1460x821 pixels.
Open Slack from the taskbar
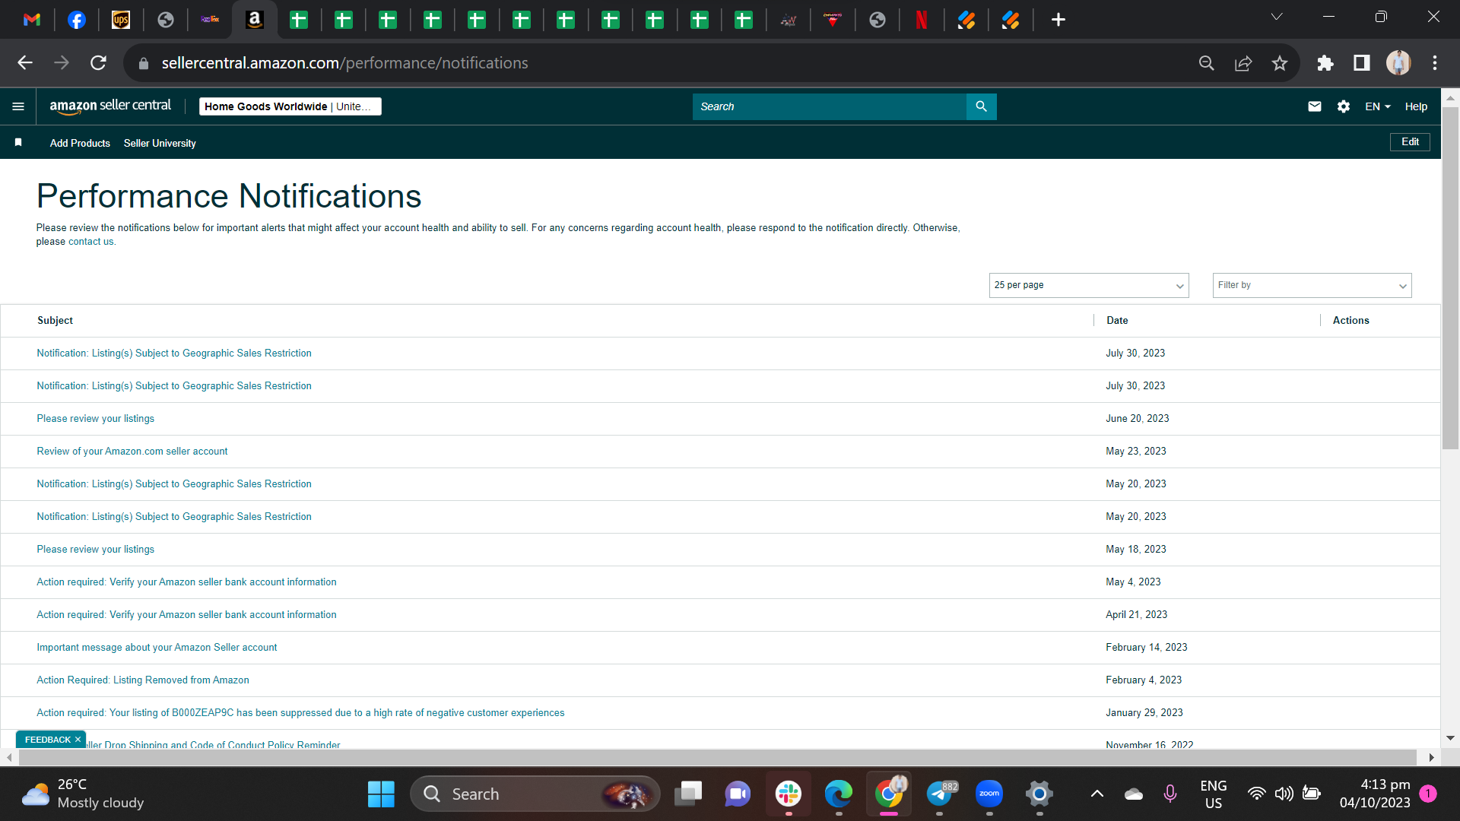tap(789, 794)
